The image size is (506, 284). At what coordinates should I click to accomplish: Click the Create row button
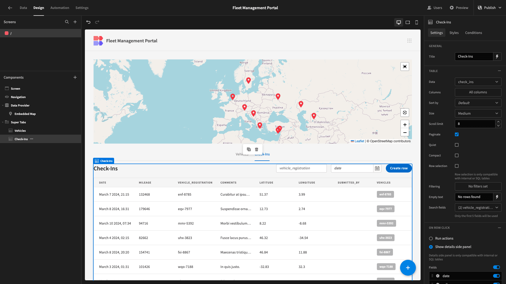(x=399, y=168)
